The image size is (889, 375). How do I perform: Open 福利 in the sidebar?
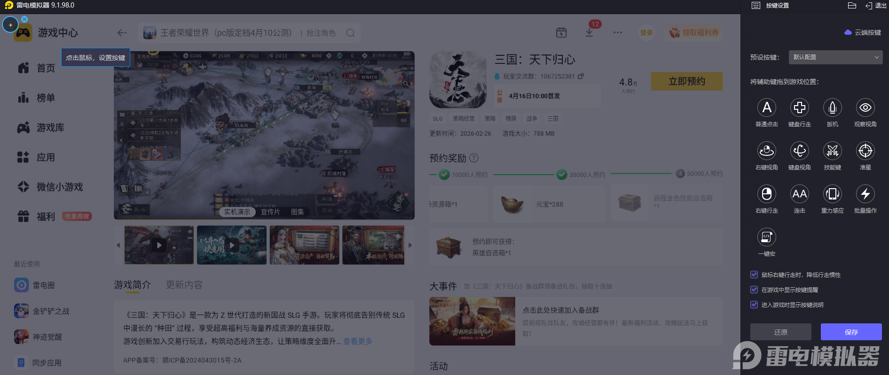tap(37, 216)
